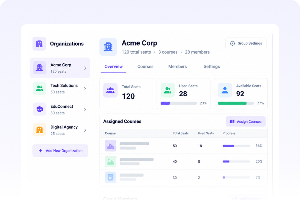Click Add New Organization button
This screenshot has width=300, height=201.
[60, 150]
